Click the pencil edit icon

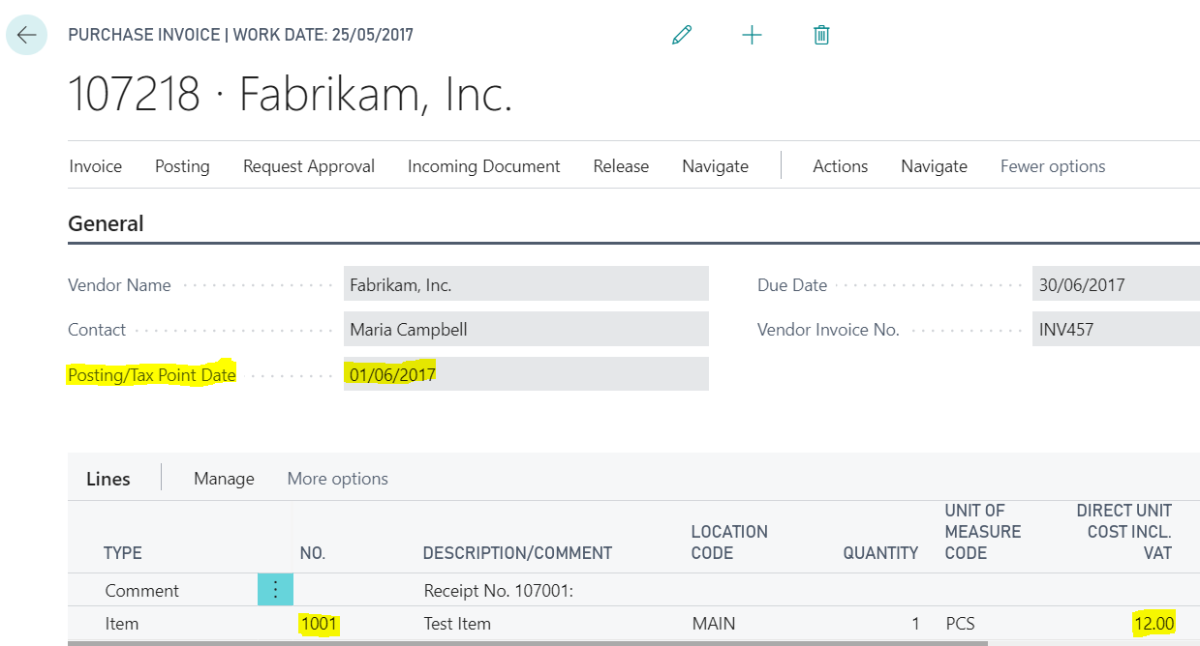tap(682, 36)
